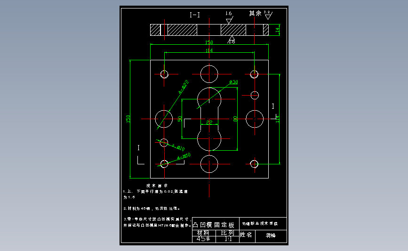This screenshot has height=251, width=408.
Task: Click the "比列" title block cell
Action: (x=227, y=233)
